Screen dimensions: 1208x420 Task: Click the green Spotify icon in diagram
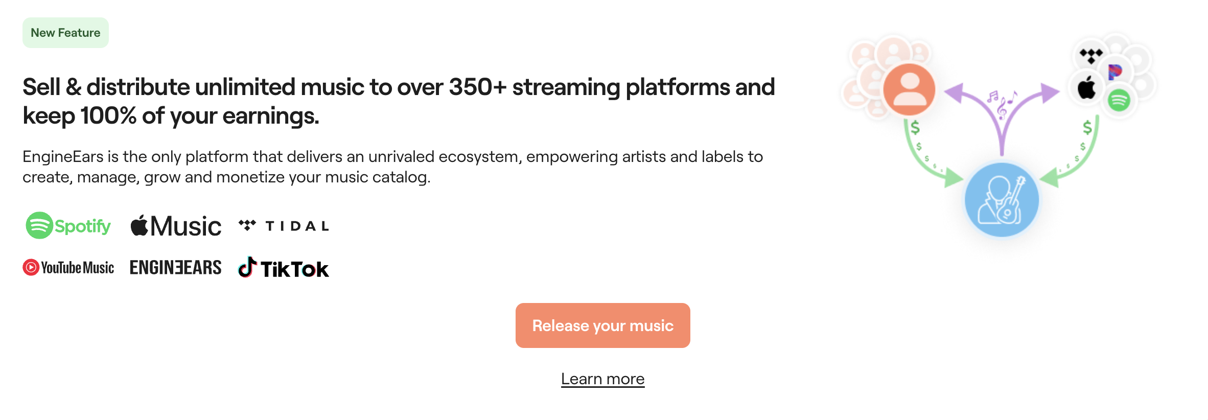point(1119,100)
